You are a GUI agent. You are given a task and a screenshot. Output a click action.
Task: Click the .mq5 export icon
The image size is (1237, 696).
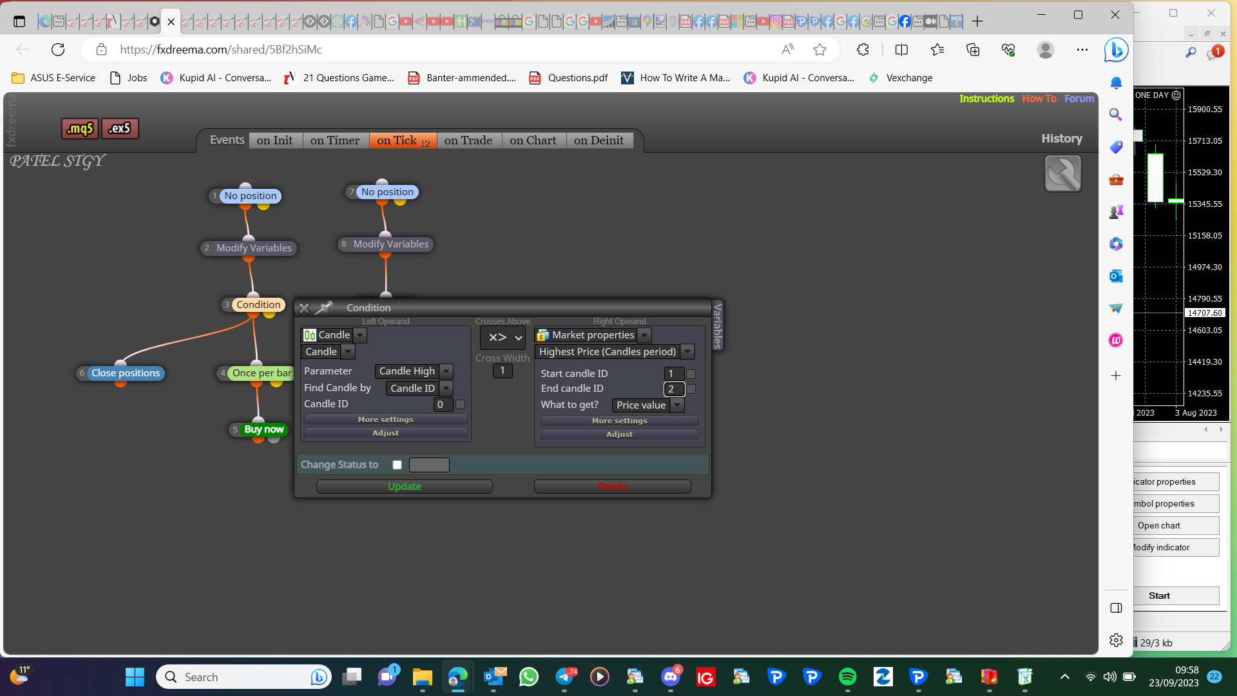click(x=81, y=128)
